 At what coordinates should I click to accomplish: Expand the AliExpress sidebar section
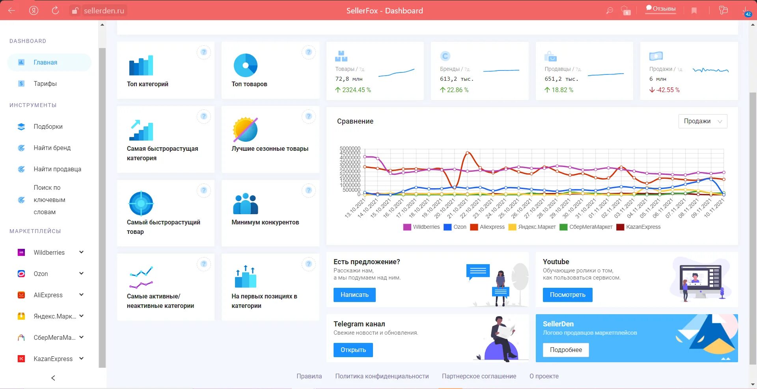pyautogui.click(x=81, y=295)
